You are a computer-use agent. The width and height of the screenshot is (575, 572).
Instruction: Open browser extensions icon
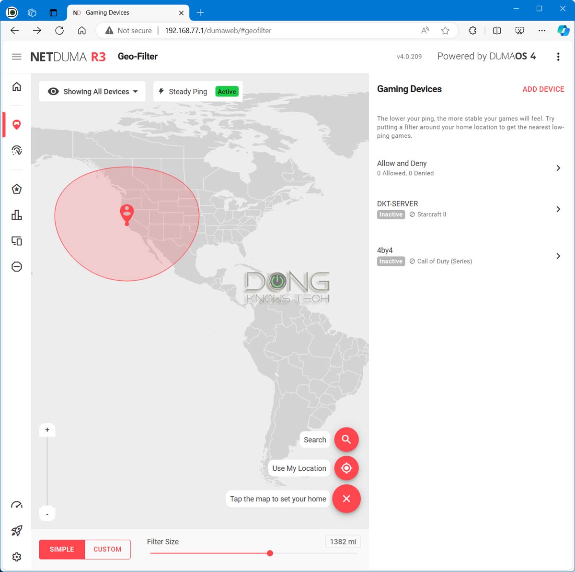click(x=472, y=30)
